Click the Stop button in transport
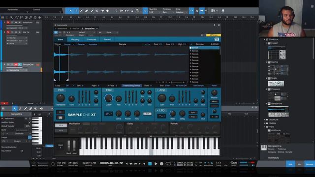This screenshot has height=177, width=315. 150,164
